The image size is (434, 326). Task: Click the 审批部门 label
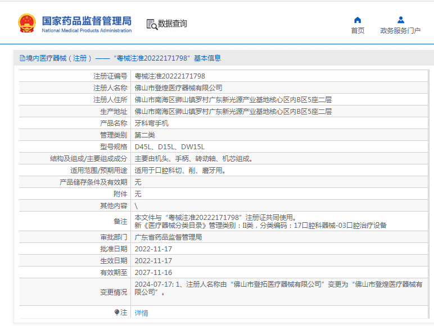click(x=114, y=237)
